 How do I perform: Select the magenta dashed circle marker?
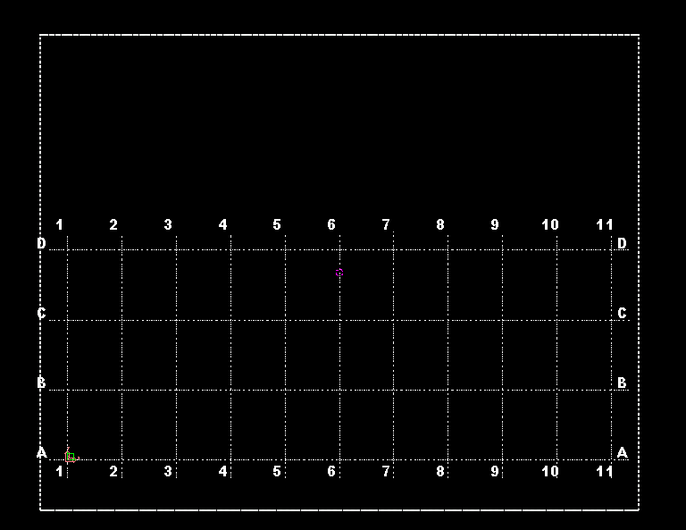point(339,273)
